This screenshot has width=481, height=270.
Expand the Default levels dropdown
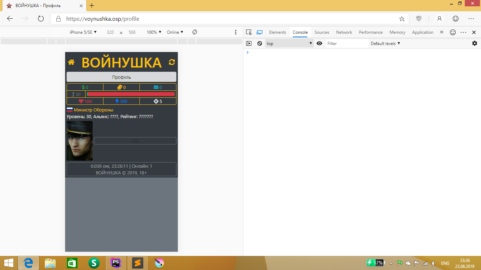tap(385, 44)
